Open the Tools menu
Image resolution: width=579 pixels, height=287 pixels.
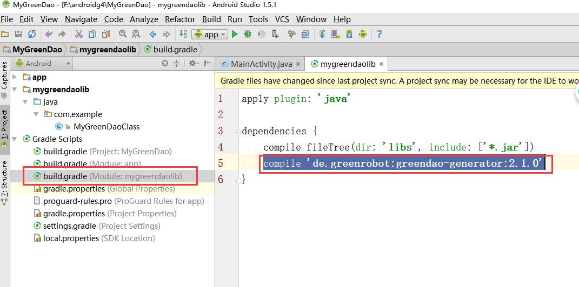(x=258, y=19)
